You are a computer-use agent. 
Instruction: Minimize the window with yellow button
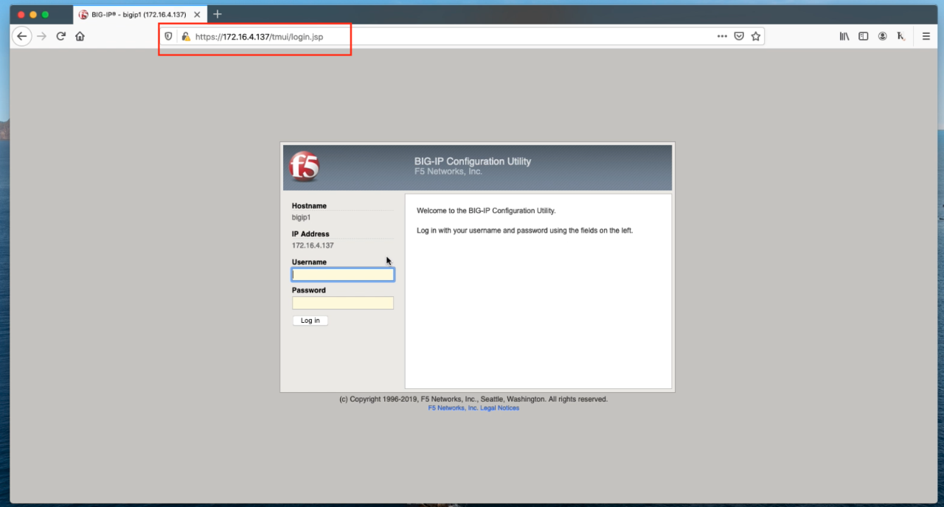click(x=33, y=15)
